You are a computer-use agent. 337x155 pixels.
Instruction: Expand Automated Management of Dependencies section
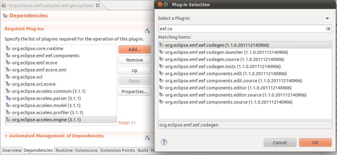(6, 136)
